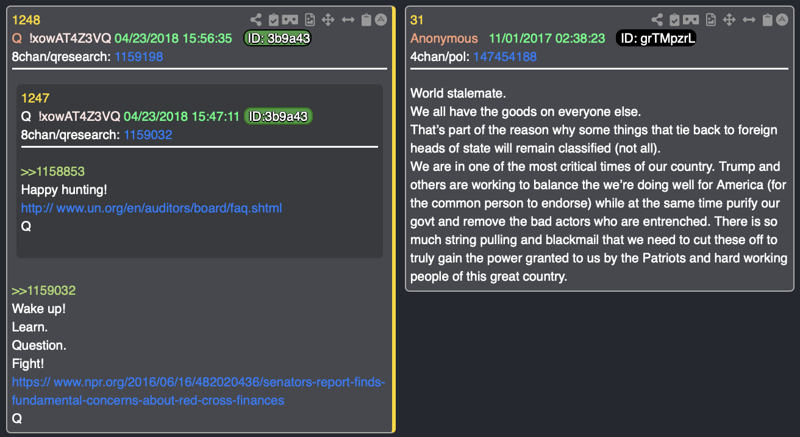
Task: Click timestamp 04/23/2018 15:56:35
Action: [173, 38]
